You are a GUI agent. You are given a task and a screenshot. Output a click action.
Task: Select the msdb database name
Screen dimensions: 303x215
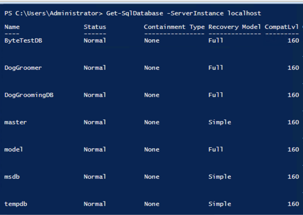point(12,177)
